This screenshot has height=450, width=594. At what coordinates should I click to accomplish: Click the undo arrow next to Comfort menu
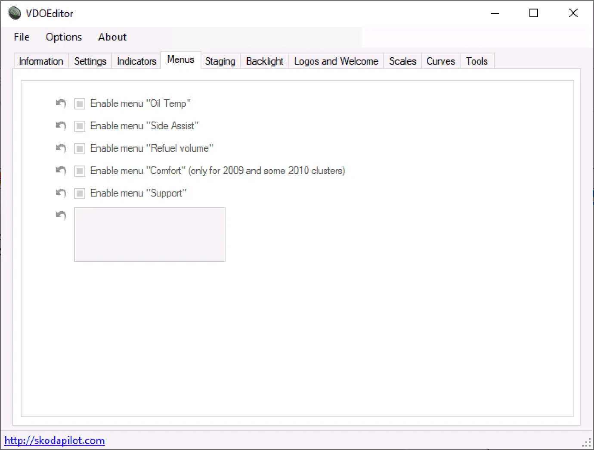(61, 171)
